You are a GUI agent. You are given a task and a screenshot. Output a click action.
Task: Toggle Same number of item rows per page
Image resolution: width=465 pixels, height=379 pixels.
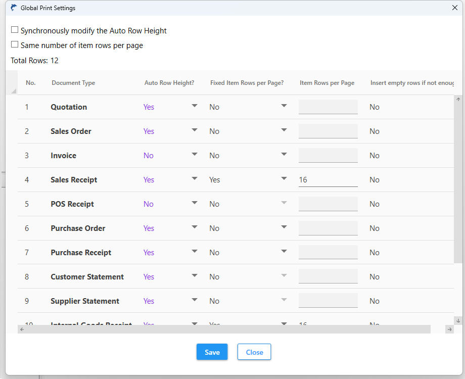(15, 45)
